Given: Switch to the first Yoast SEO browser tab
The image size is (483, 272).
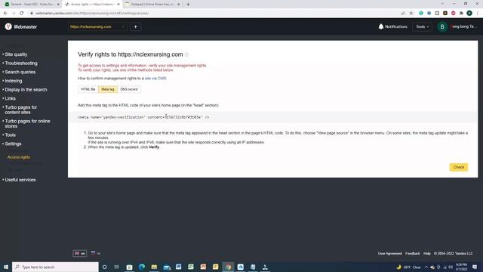Looking at the screenshot, I should pos(32,5).
